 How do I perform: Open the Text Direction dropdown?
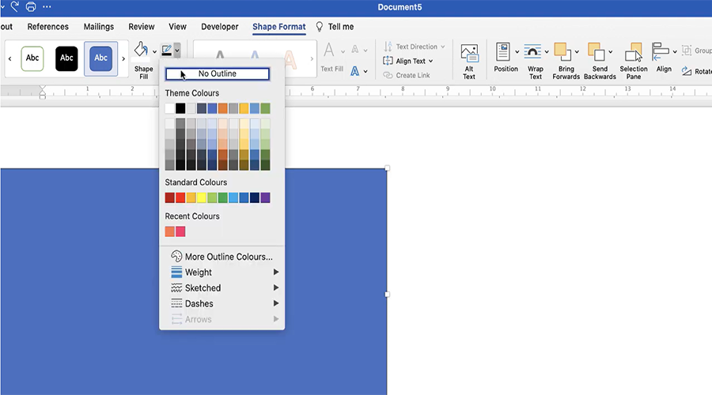point(415,47)
